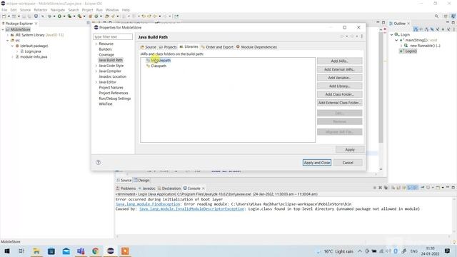Switch to Module Dependencies tab
This screenshot has height=257, width=457.
click(256, 47)
